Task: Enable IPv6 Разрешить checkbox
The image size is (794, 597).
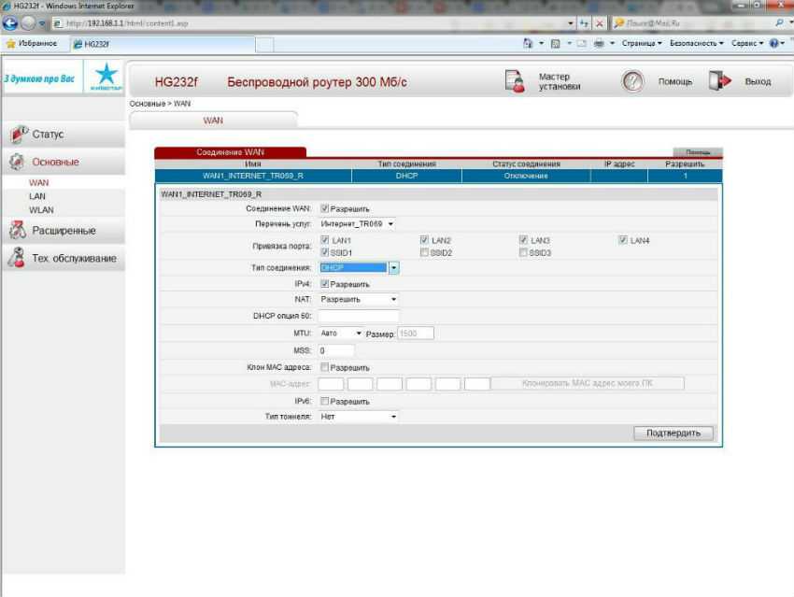Action: 325,401
